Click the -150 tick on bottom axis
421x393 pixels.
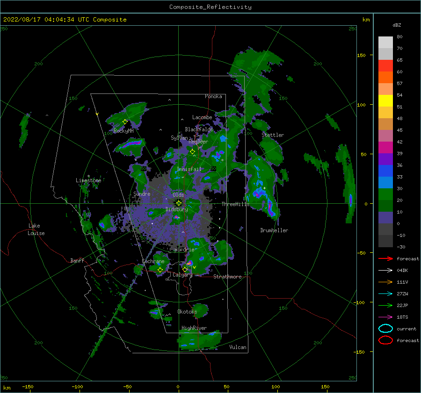click(x=28, y=386)
